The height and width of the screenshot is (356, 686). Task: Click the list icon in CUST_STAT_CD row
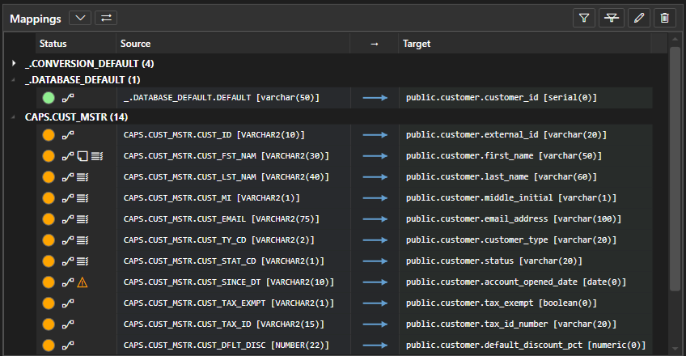[83, 261]
